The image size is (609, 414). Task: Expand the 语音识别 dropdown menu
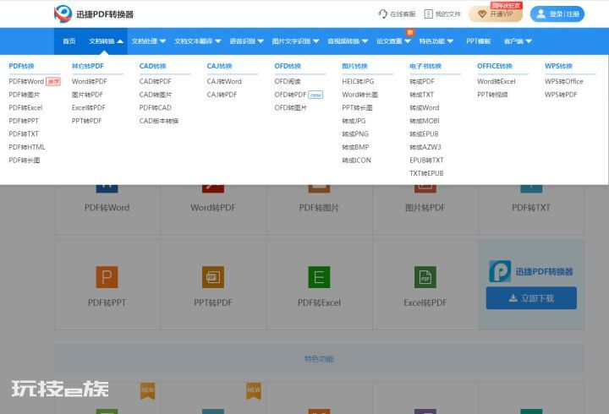point(247,41)
